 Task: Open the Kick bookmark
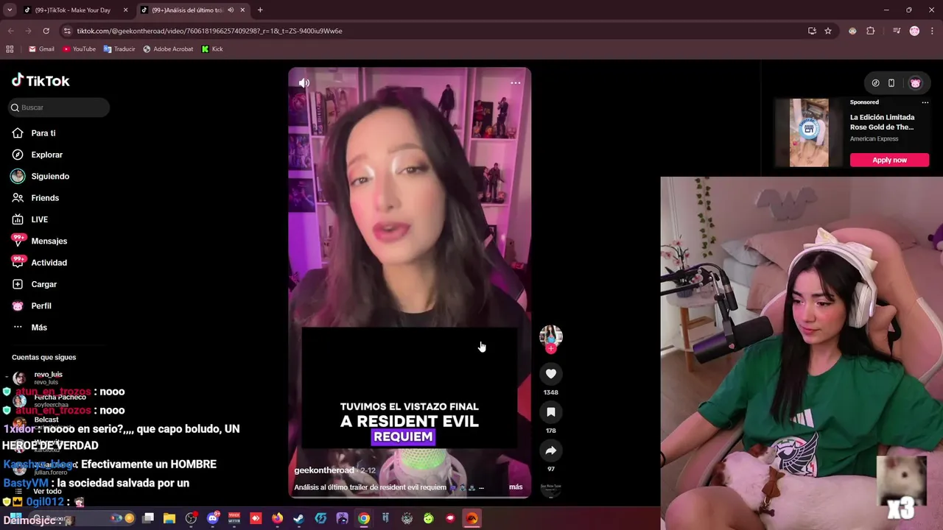point(212,49)
